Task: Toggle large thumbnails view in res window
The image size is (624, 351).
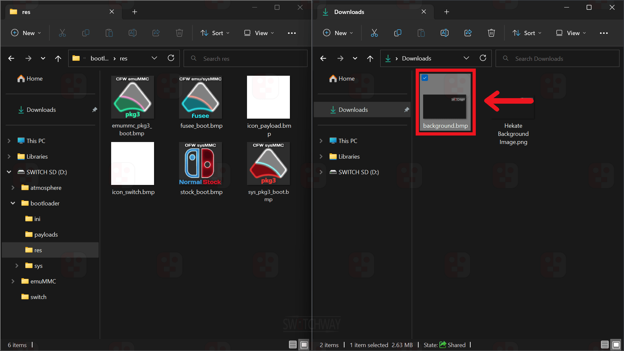Action: click(304, 344)
